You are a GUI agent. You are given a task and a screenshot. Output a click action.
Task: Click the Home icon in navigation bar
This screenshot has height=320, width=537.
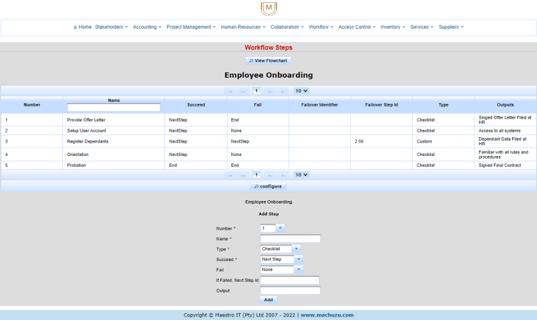75,27
